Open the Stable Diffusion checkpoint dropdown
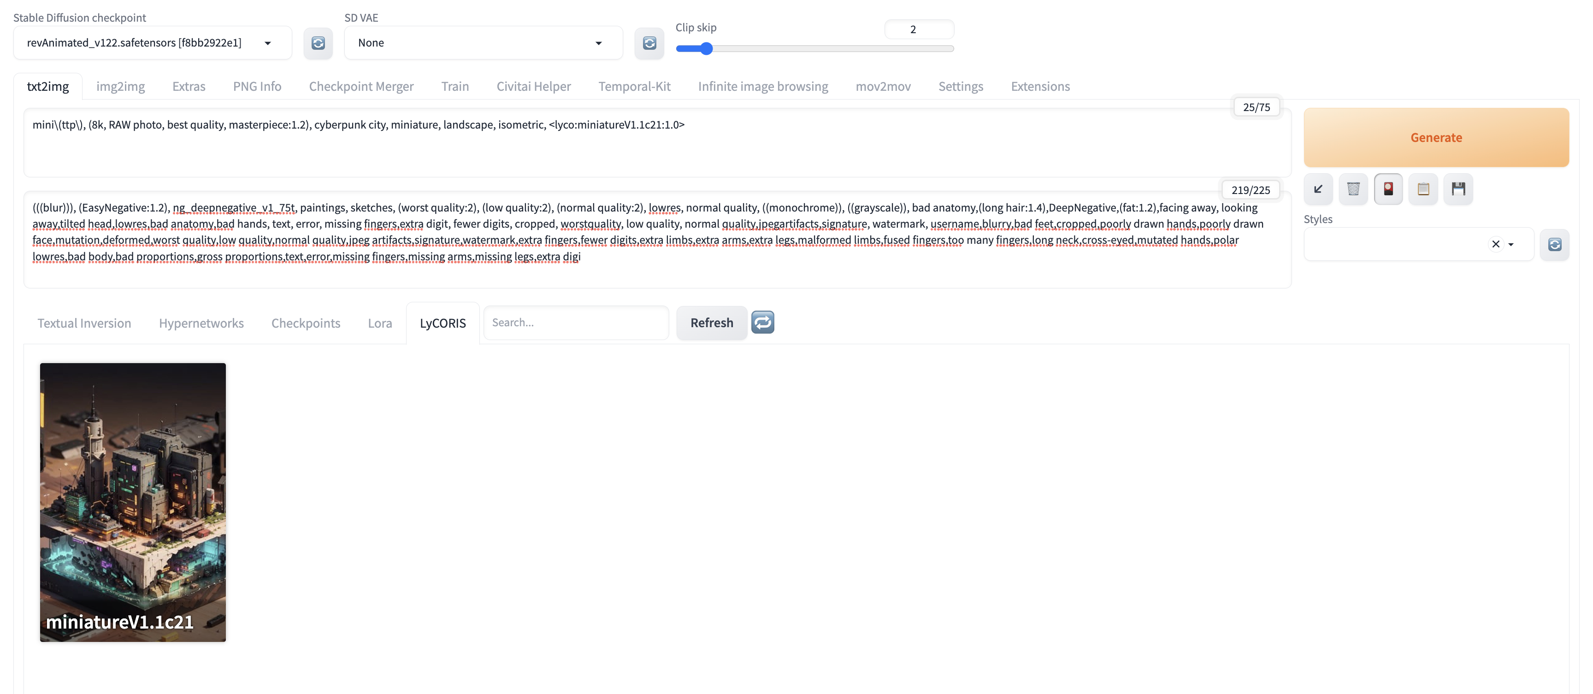The width and height of the screenshot is (1593, 694). click(x=268, y=43)
